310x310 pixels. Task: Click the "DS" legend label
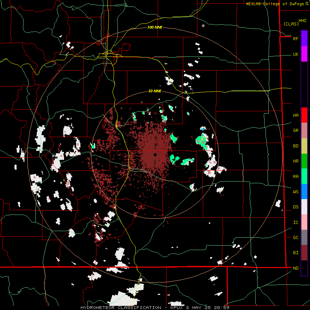tap(296, 207)
